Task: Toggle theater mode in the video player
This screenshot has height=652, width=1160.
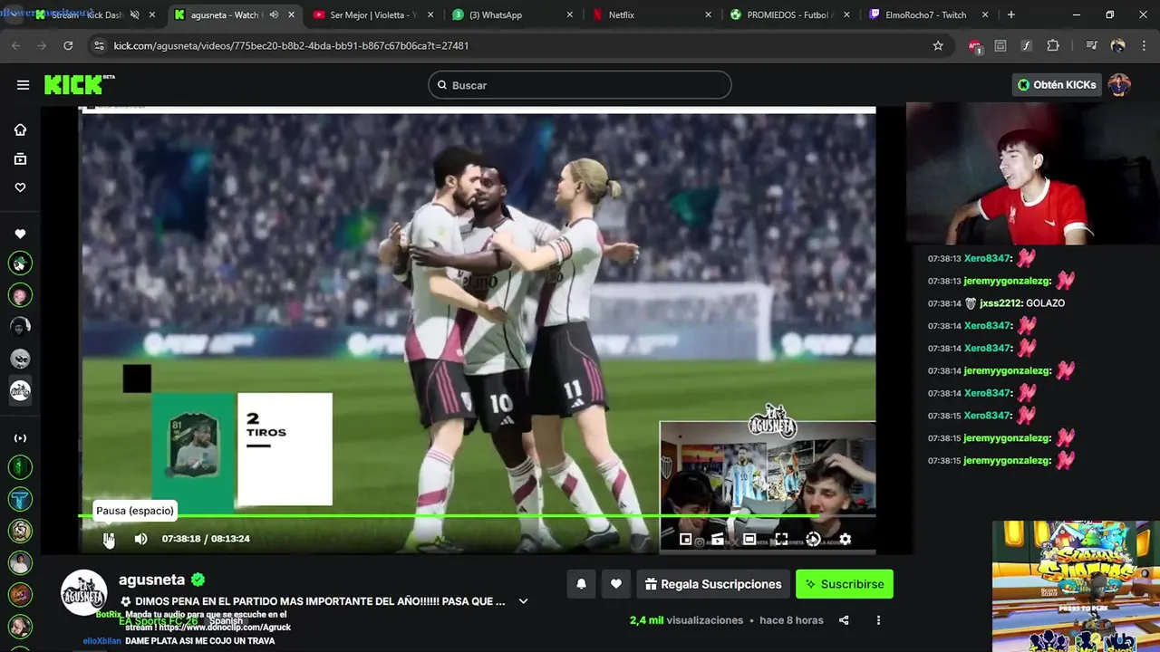Action: (749, 539)
